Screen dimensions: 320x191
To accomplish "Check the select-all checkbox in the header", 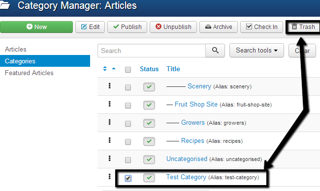I will click(128, 70).
